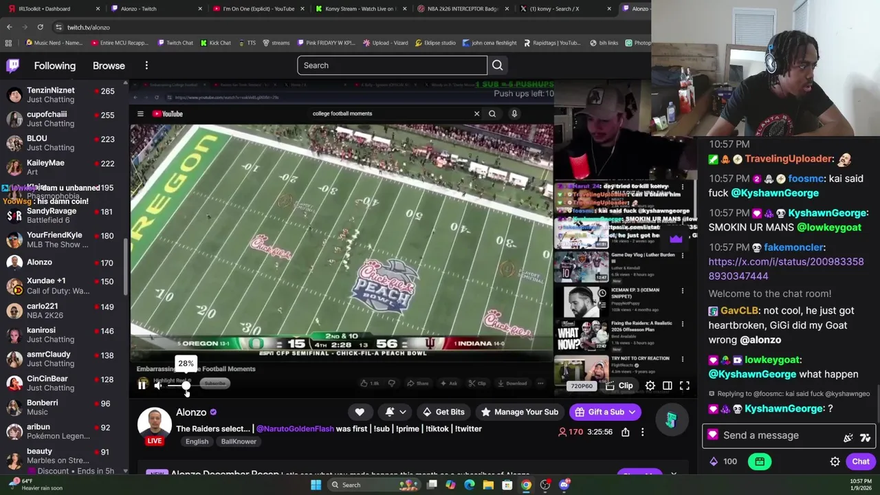Open the @NarutoGoldenFlash mention link
880x495 pixels.
tap(295, 428)
